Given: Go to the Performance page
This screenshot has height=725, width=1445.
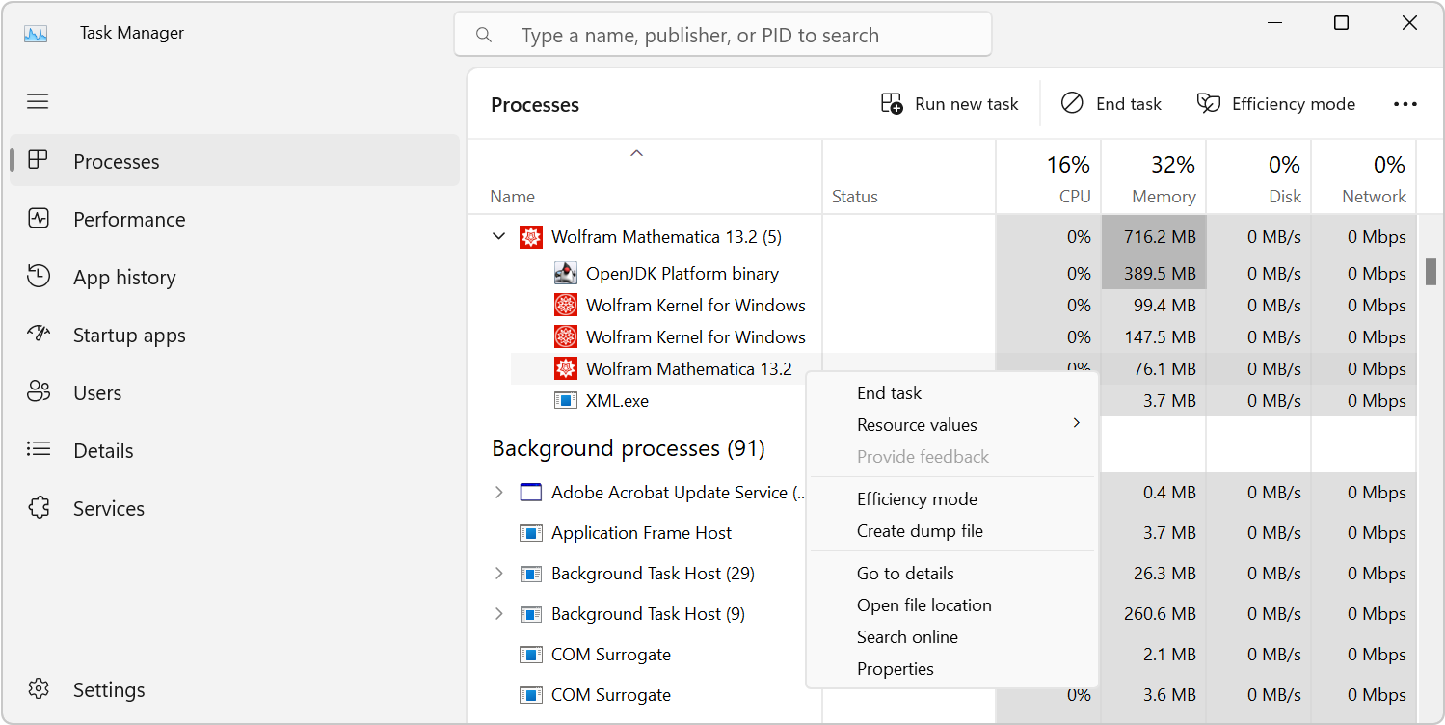Looking at the screenshot, I should coord(234,219).
